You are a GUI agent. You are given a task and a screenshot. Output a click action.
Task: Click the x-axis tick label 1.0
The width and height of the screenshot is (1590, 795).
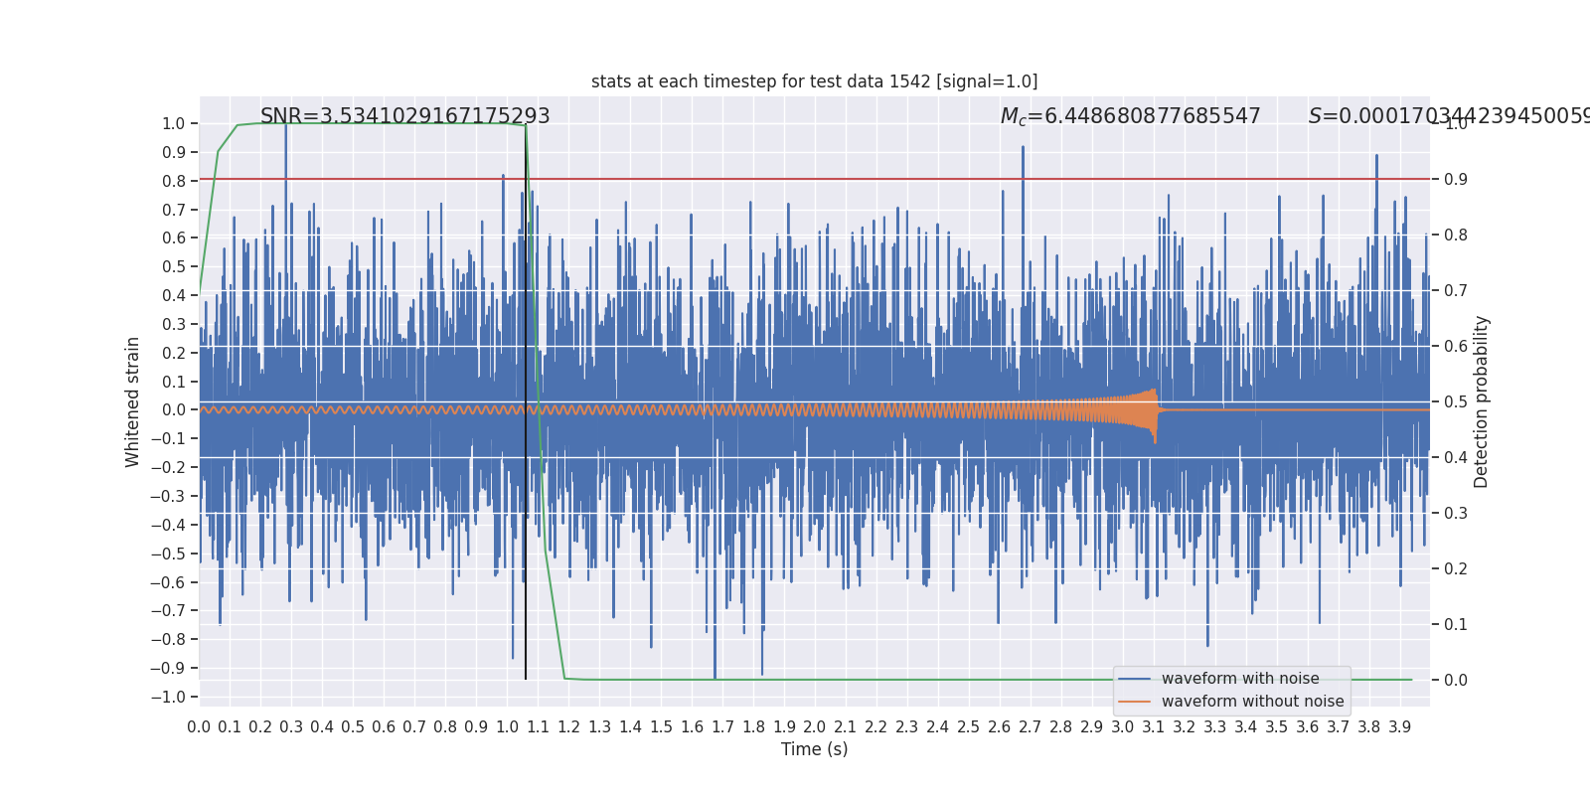coord(507,727)
